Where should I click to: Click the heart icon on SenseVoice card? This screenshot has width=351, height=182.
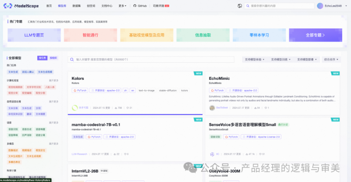[x=261, y=154]
